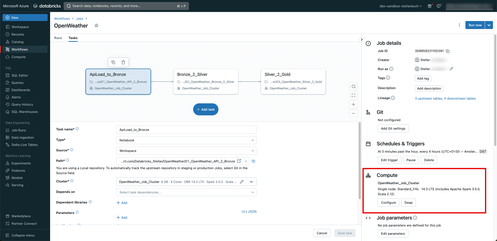Copy the Job ID to clipboard
The height and width of the screenshot is (241, 497).
point(448,51)
